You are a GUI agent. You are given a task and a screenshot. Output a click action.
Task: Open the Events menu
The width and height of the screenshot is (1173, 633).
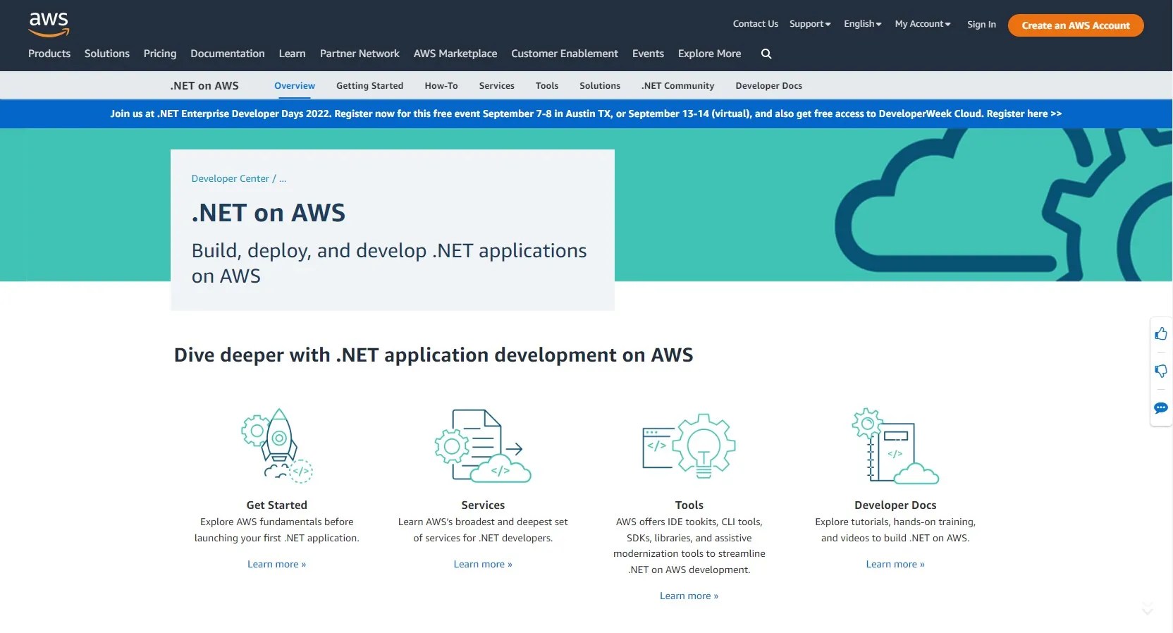click(648, 54)
